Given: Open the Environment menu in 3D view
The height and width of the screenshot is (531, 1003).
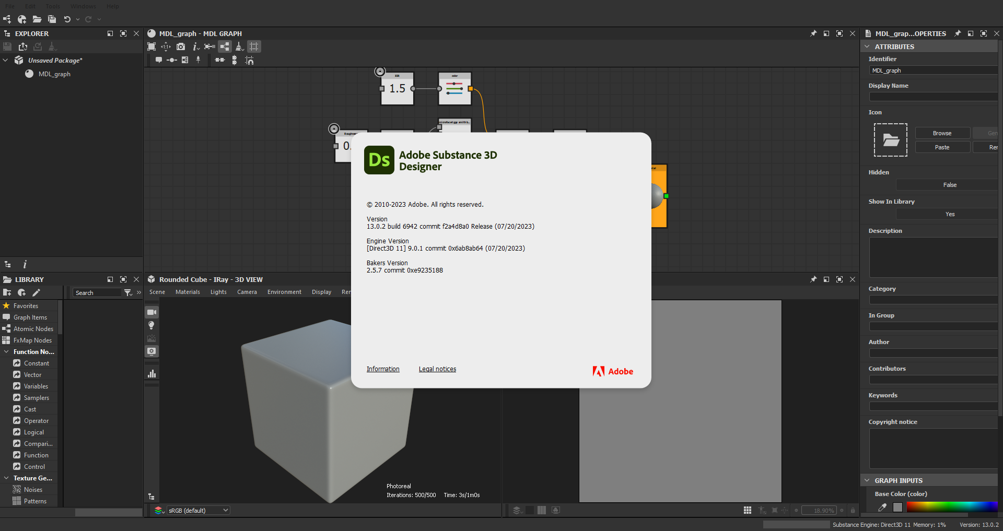Looking at the screenshot, I should 284,292.
